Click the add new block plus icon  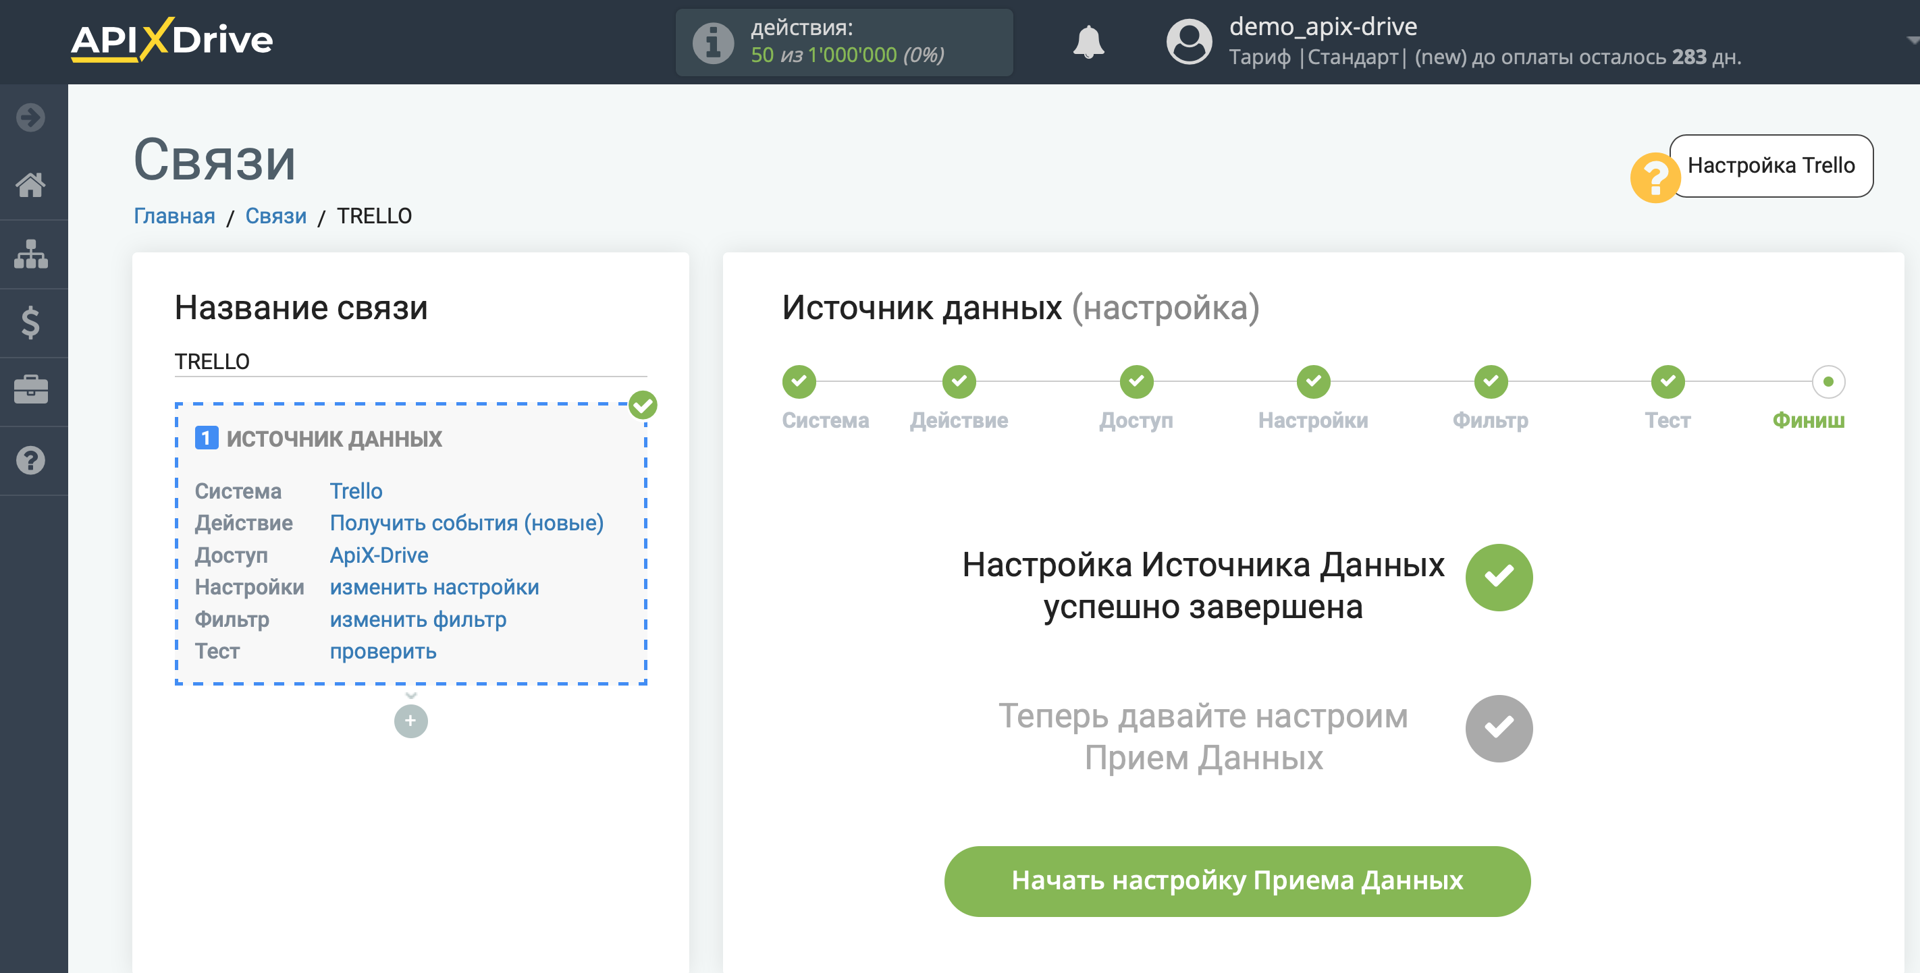(x=411, y=720)
